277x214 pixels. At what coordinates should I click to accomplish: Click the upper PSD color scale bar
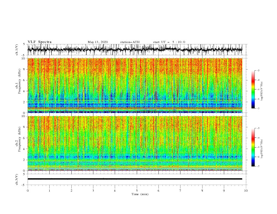click(x=253, y=90)
